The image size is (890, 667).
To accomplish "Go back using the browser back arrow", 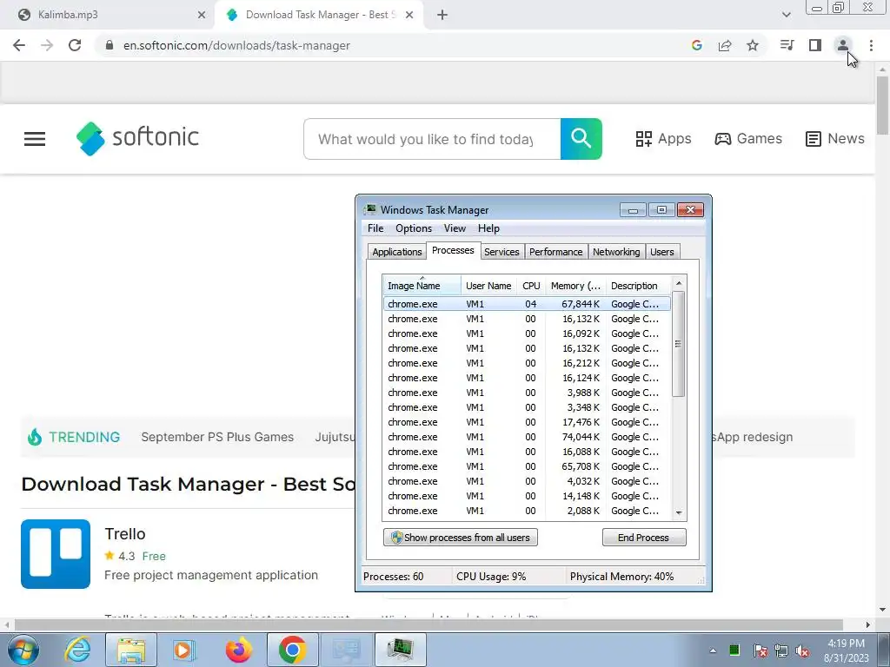I will pos(19,45).
